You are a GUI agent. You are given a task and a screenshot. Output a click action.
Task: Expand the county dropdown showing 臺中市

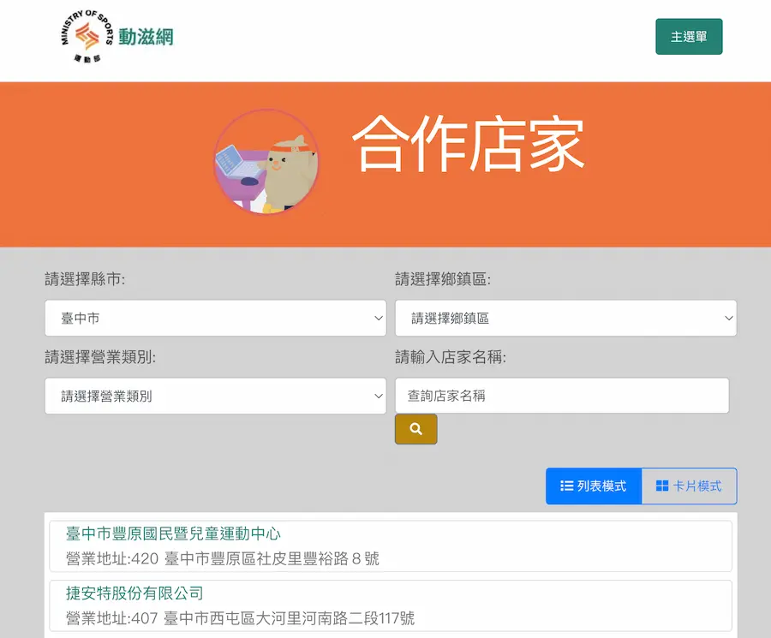tap(215, 318)
